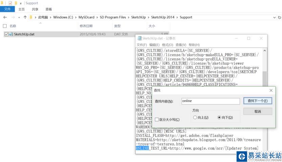Click the folder icon in the address bar

tap(31, 17)
